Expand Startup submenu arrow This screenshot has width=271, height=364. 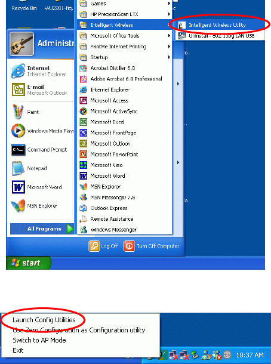click(169, 57)
